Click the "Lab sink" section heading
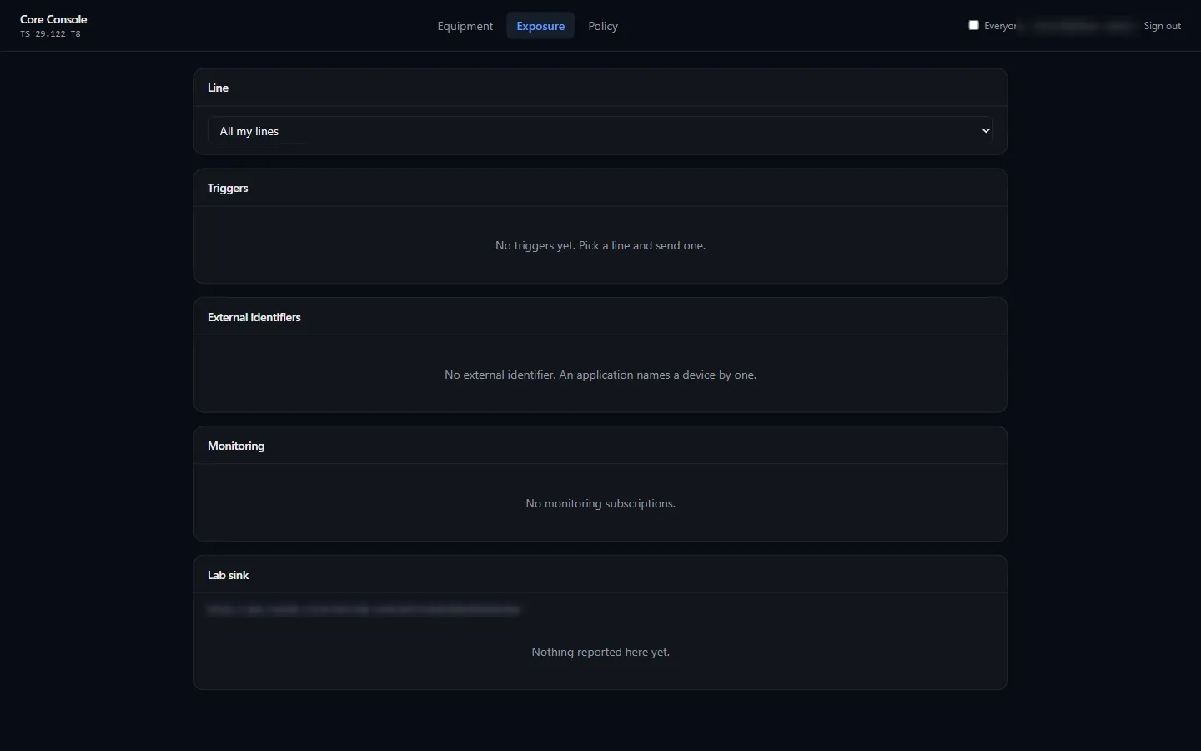 pos(228,575)
